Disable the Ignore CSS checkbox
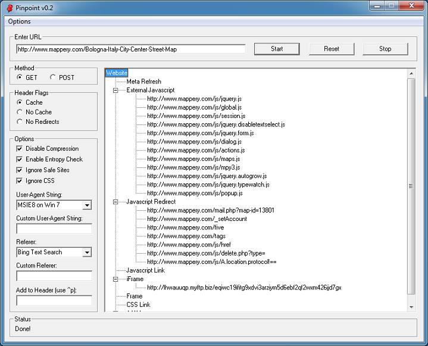 [x=20, y=181]
